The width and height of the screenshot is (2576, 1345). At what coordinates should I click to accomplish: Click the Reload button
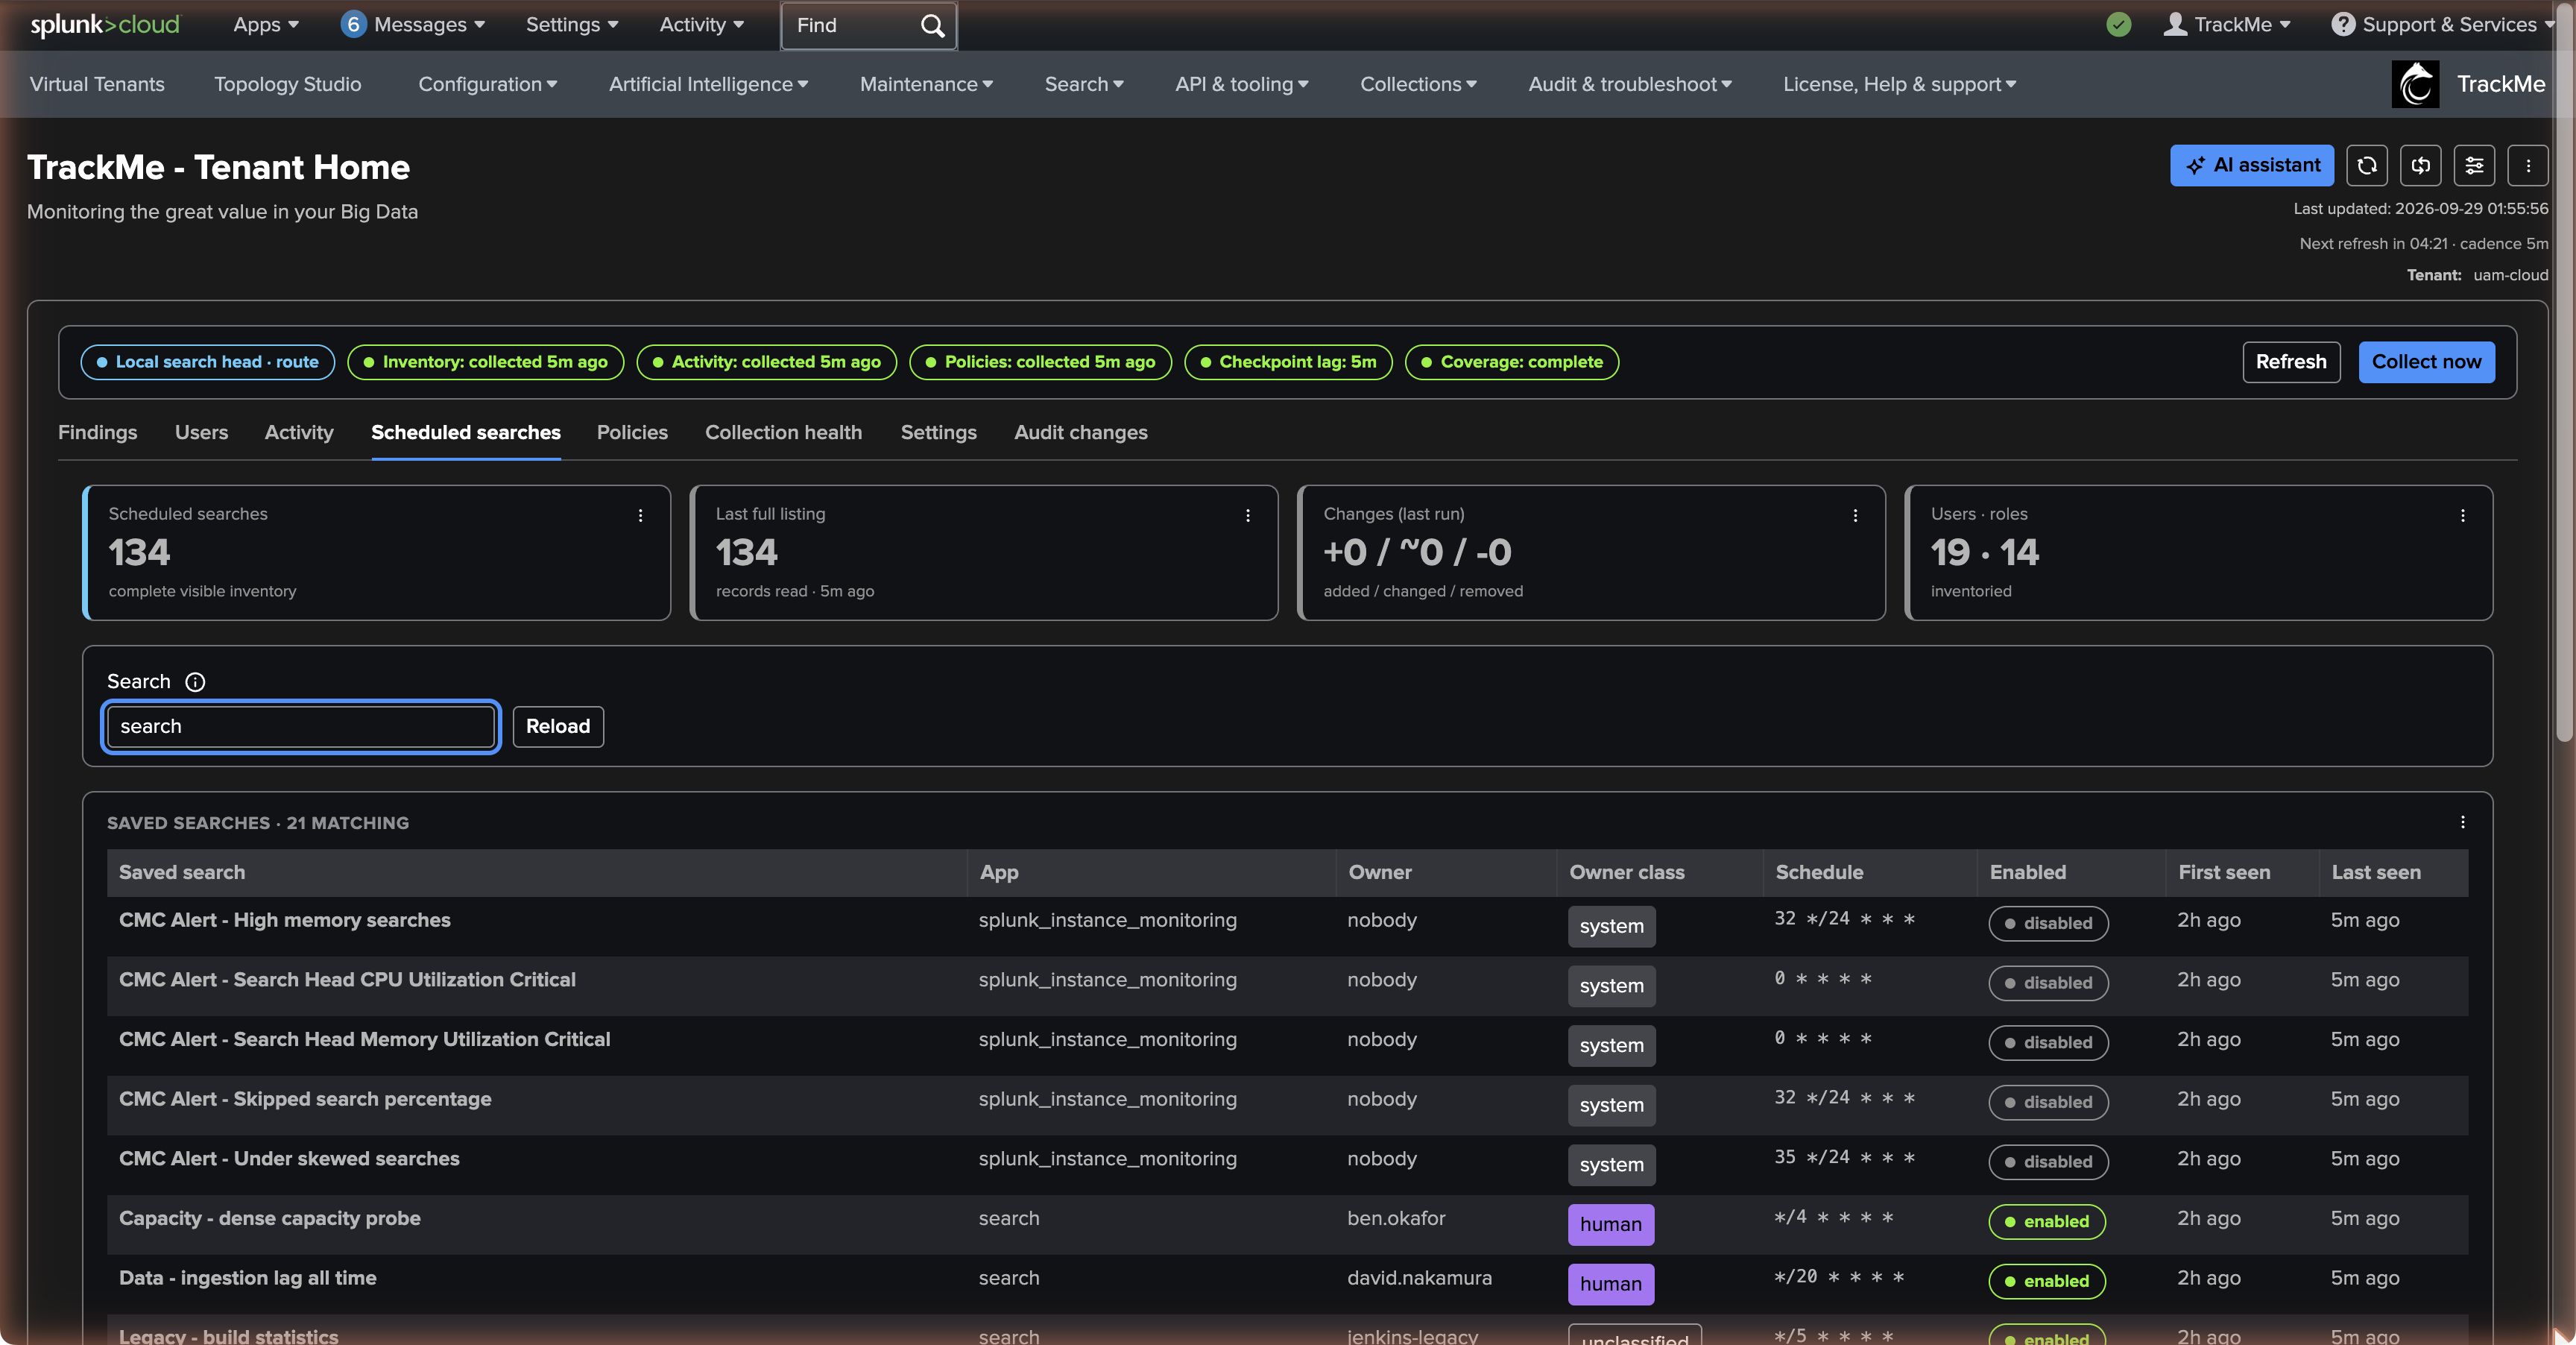558,726
